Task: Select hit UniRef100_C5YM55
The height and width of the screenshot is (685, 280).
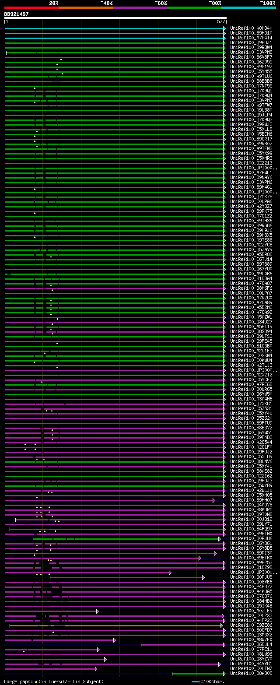Action: point(251,72)
